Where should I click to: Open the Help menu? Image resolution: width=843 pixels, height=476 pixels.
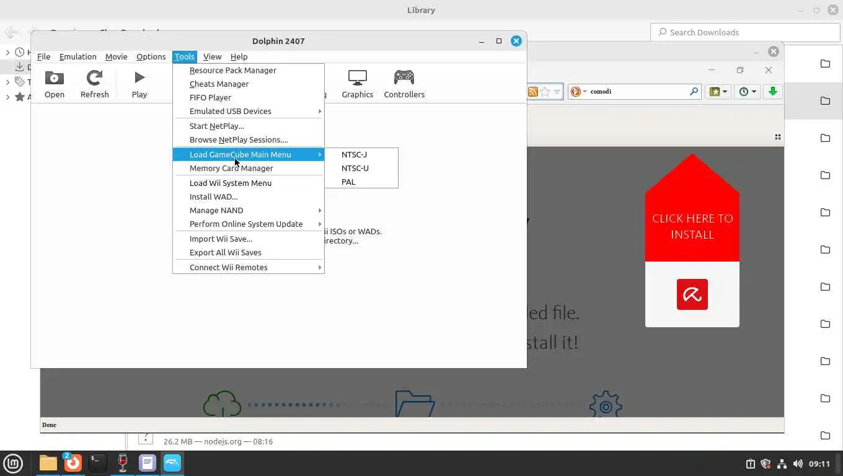tap(239, 56)
